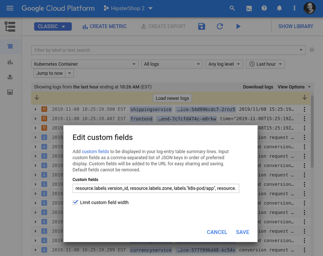The height and width of the screenshot is (256, 323).
Task: Open notifications bell
Action: 279,8
